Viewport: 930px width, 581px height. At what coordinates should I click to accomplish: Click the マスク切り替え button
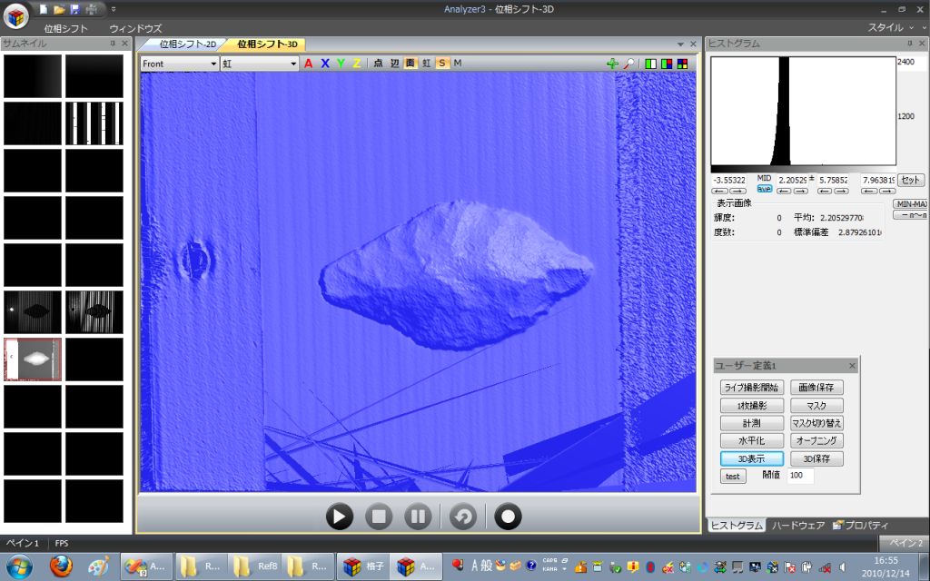816,423
